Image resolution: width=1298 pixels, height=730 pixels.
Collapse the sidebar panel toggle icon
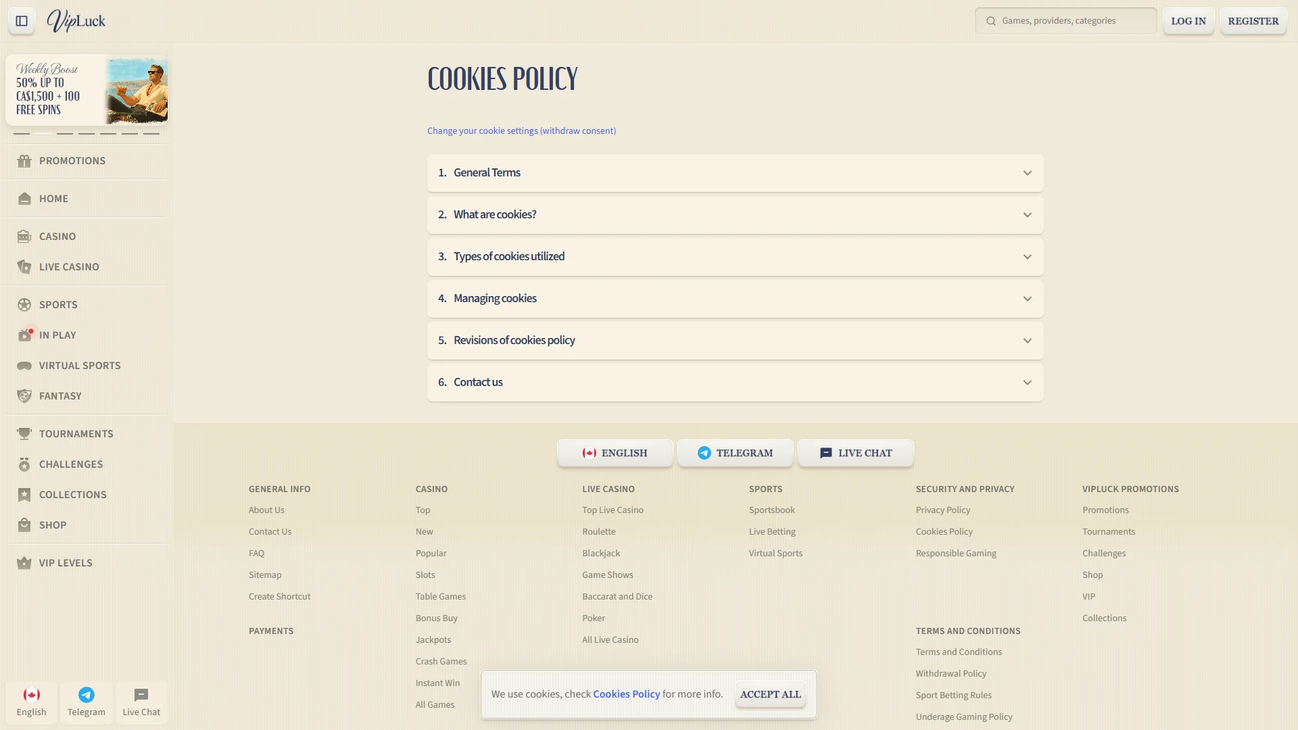click(22, 21)
